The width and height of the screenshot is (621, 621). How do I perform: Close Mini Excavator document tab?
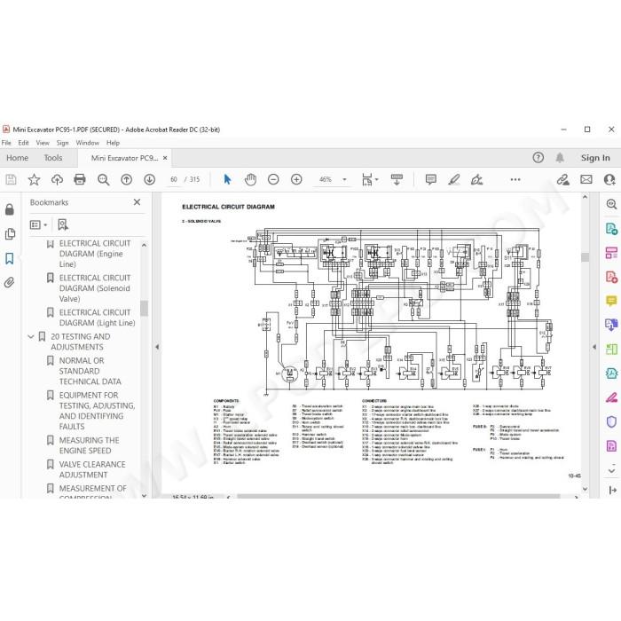[x=165, y=158]
